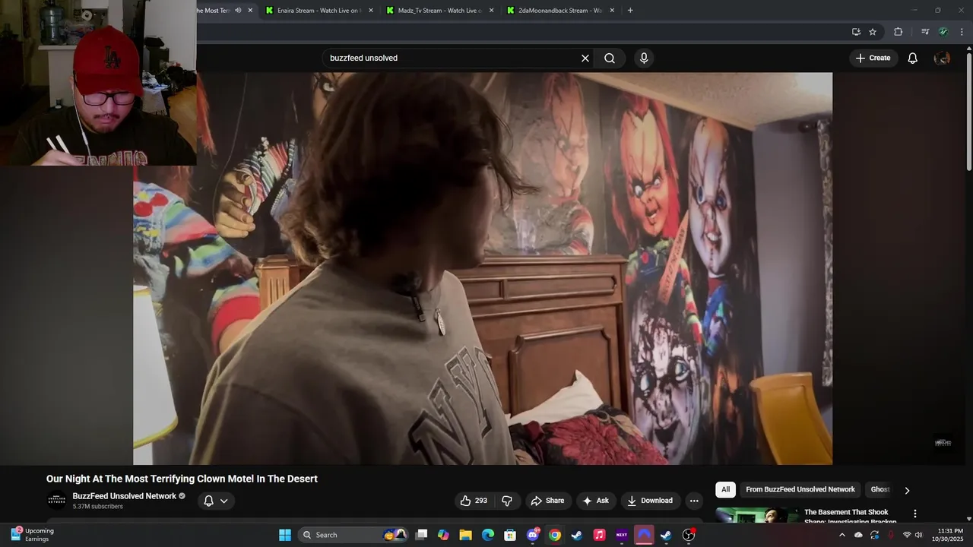The height and width of the screenshot is (547, 973).
Task: Open a new browser tab with plus
Action: point(630,11)
